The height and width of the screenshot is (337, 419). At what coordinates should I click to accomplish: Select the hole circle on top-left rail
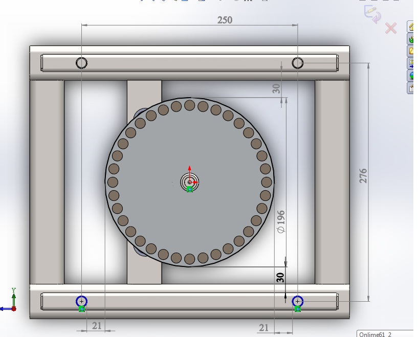pos(82,63)
